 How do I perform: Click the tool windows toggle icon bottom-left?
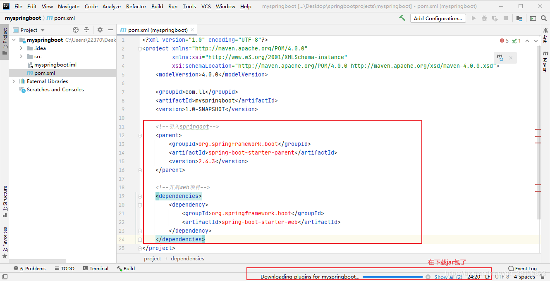click(x=5, y=277)
